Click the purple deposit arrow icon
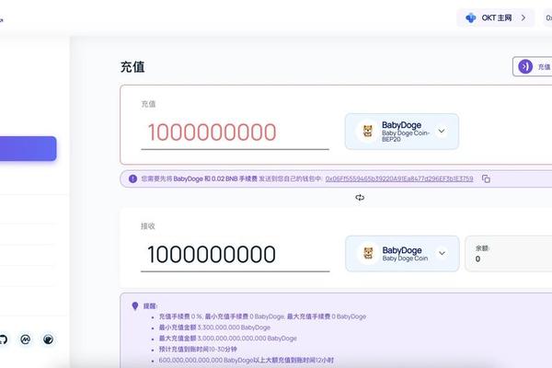The width and height of the screenshot is (552, 368). click(525, 66)
